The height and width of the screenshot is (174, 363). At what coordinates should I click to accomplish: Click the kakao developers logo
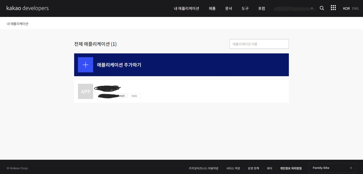[x=27, y=8]
